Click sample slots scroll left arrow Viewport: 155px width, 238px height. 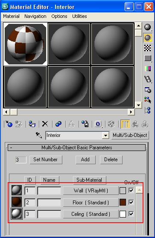pyautogui.click(x=6, y=112)
